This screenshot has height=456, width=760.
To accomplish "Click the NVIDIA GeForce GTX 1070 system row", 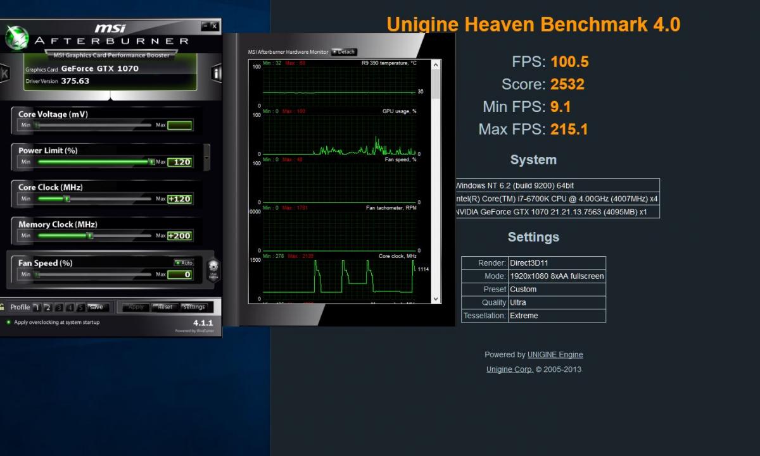I will coord(557,212).
